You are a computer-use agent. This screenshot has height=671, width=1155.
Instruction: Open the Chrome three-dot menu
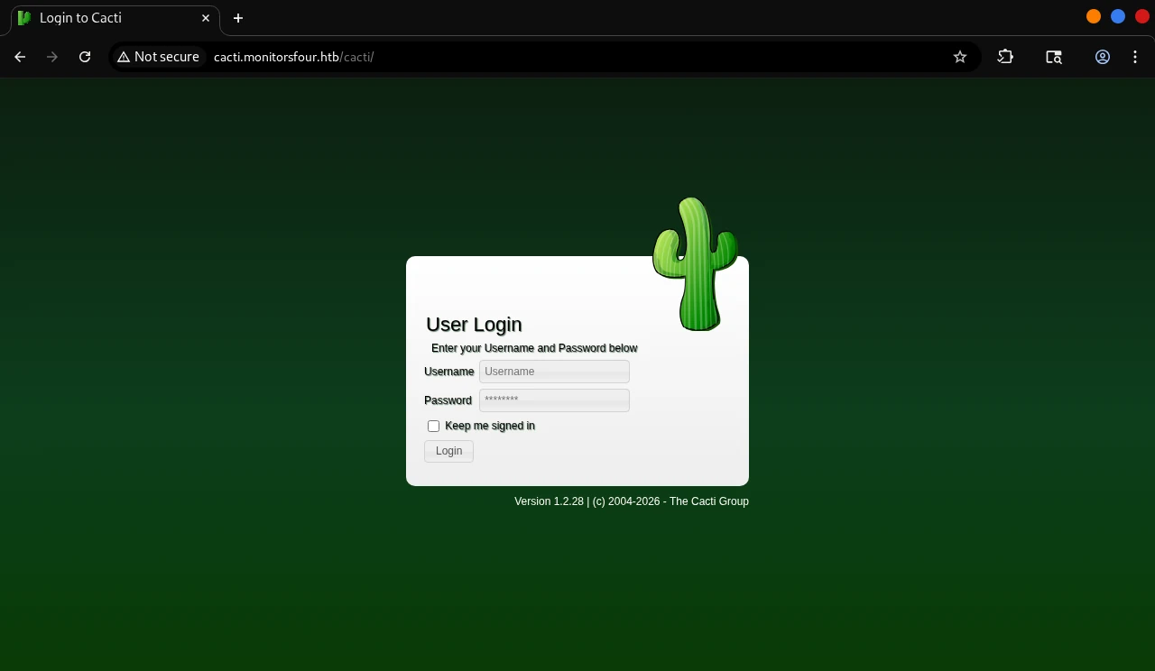pos(1135,57)
